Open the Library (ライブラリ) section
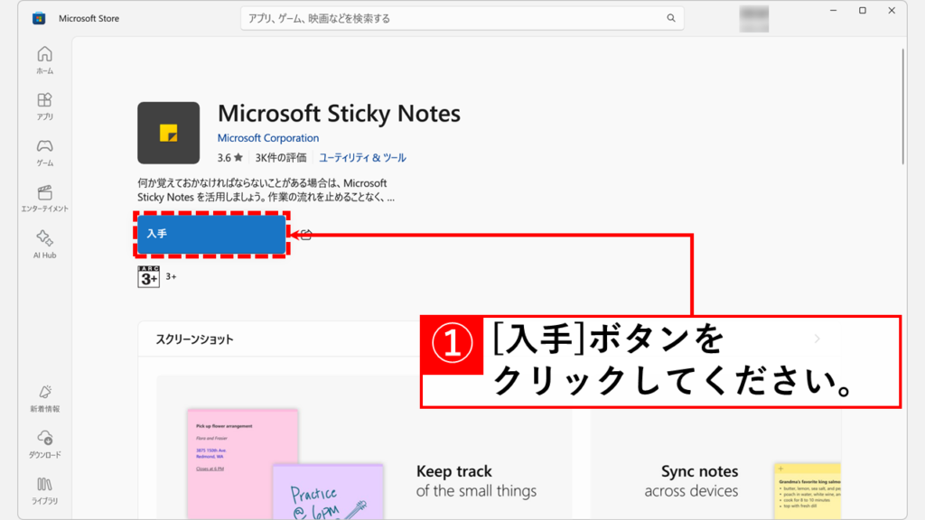Viewport: 925px width, 520px height. (45, 490)
